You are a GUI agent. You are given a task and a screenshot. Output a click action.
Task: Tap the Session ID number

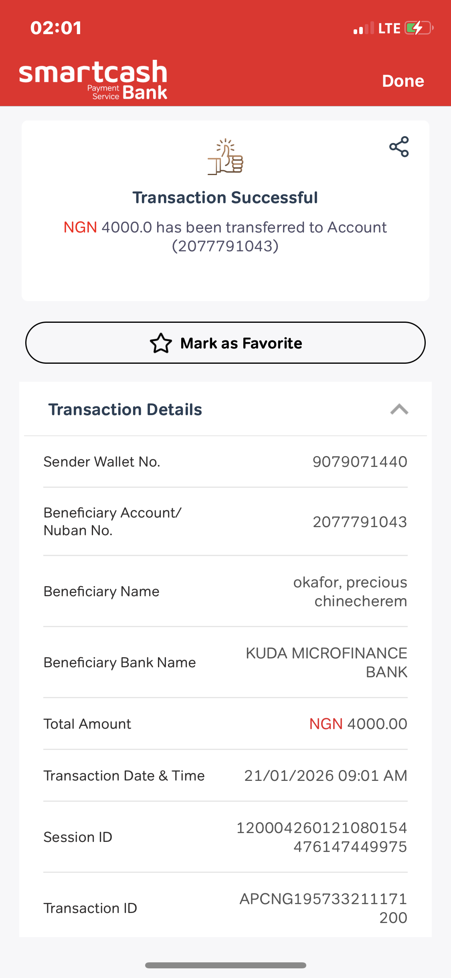(322, 837)
